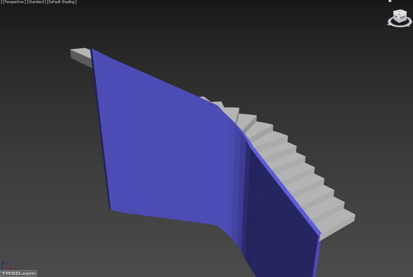Viewport: 413px width, 277px height.
Task: Open the Default Shading menu
Action: pyautogui.click(x=62, y=2)
